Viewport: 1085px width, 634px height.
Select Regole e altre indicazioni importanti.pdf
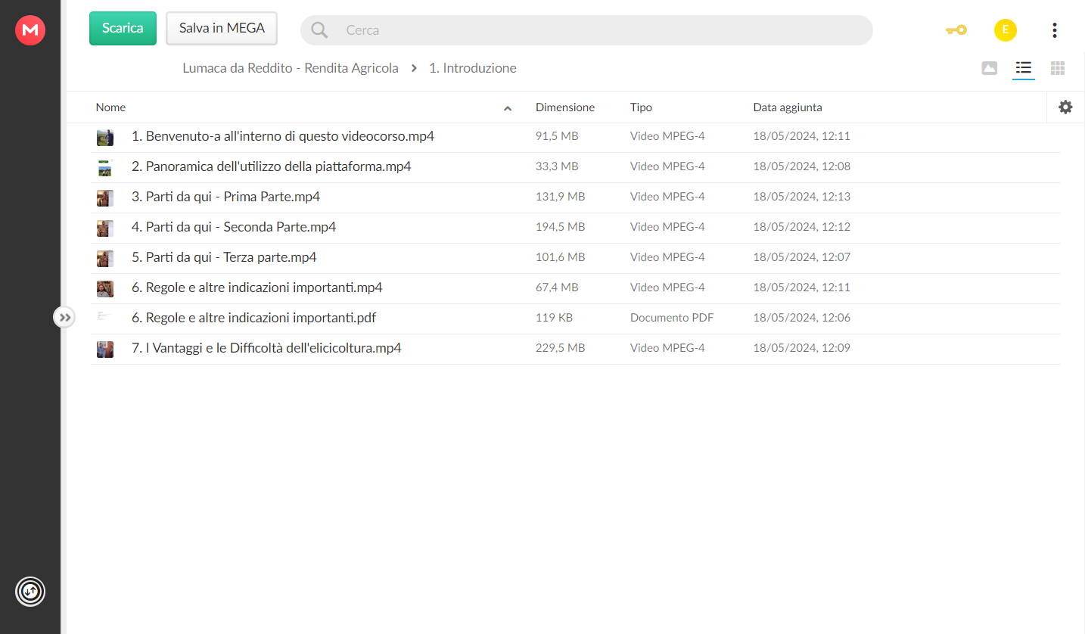point(575,319)
